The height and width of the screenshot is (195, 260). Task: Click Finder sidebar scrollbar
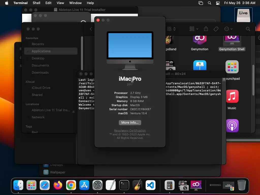pos(82,53)
